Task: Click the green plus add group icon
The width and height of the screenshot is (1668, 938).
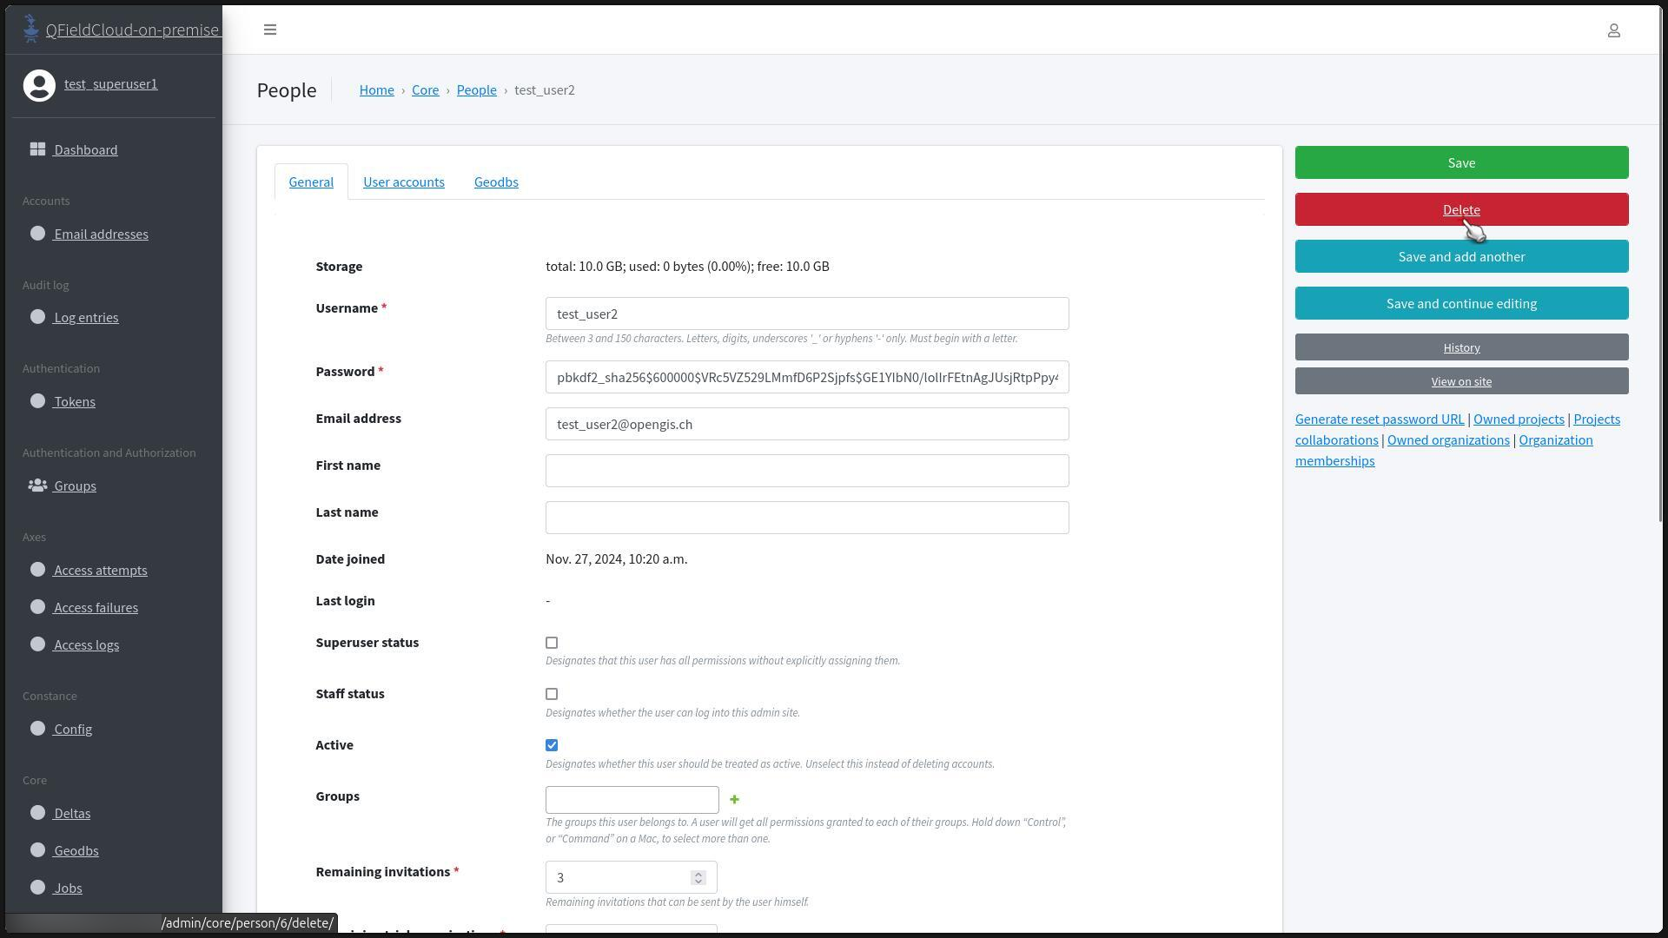Action: pyautogui.click(x=734, y=799)
